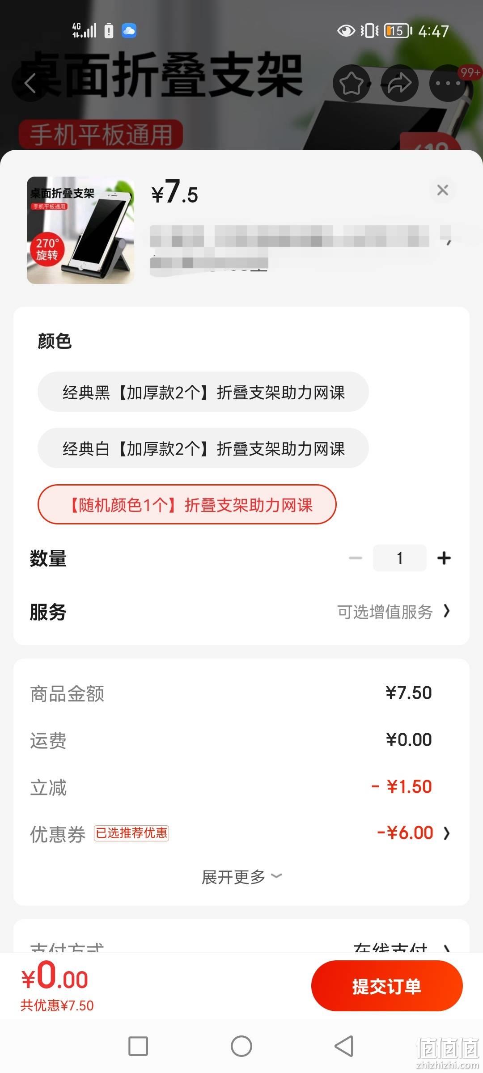Viewport: 483px width, 1073px height.
Task: Tap Android recent apps square
Action: pos(138,1046)
